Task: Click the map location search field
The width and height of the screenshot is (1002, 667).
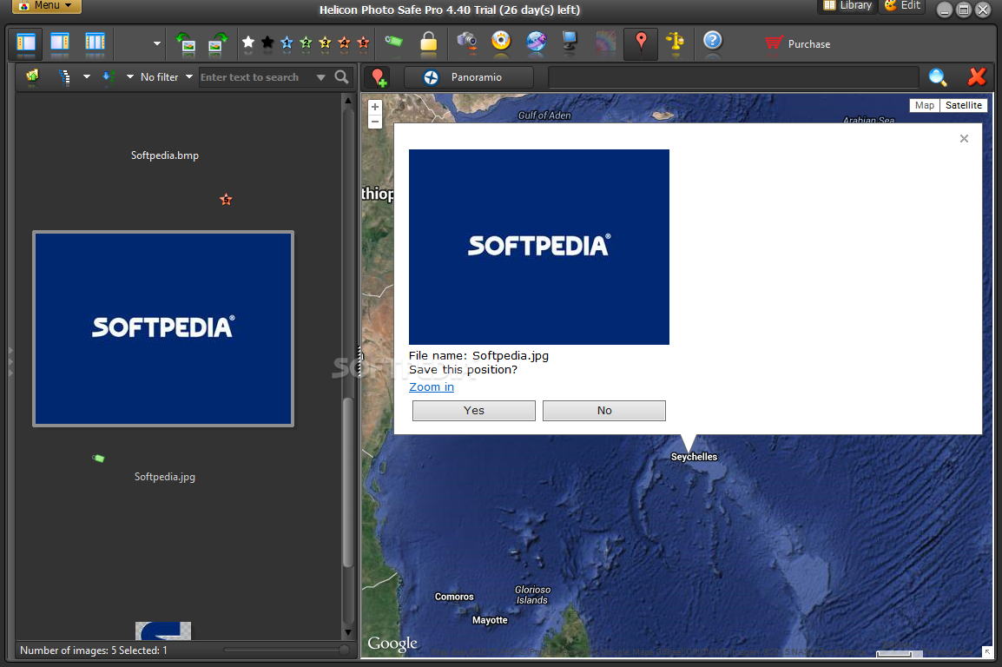Action: 734,77
